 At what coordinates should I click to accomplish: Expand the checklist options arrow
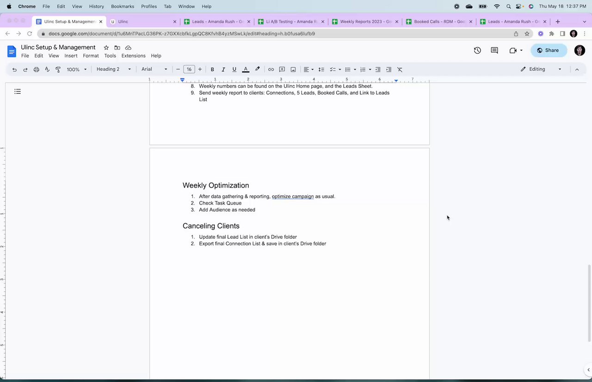(340, 69)
